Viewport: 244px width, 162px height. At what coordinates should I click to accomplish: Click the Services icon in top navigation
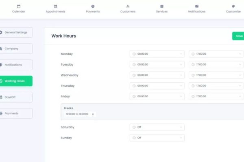tap(162, 6)
